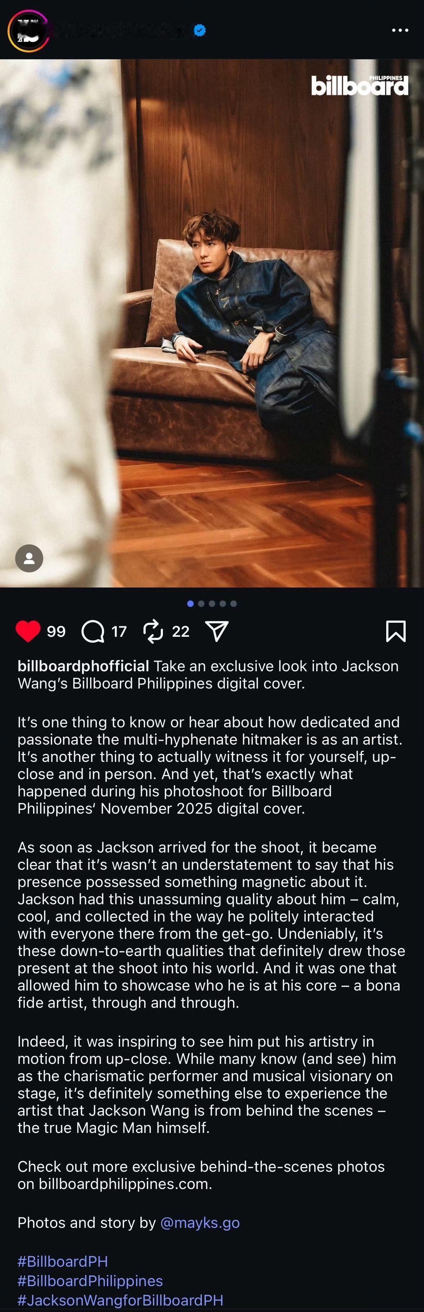Open the profile picture story ring

click(28, 31)
